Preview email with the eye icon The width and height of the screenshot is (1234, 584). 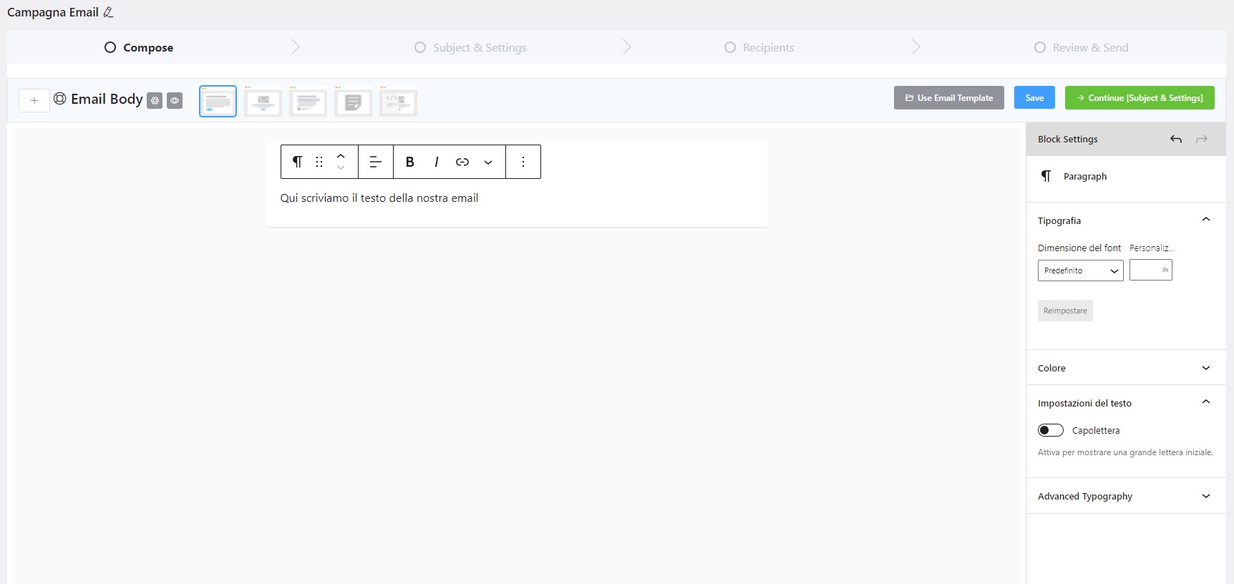click(175, 101)
